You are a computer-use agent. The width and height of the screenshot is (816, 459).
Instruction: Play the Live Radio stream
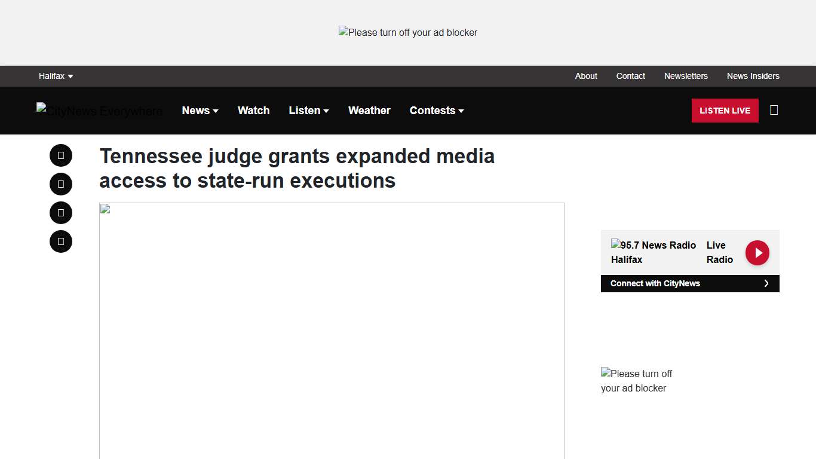pos(757,253)
